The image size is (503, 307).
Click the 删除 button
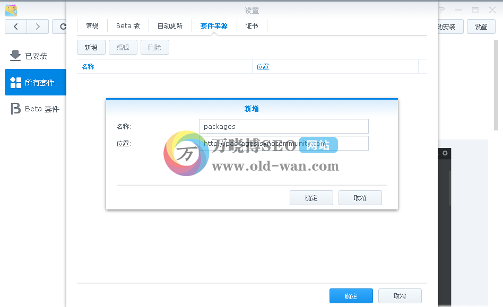click(x=154, y=47)
